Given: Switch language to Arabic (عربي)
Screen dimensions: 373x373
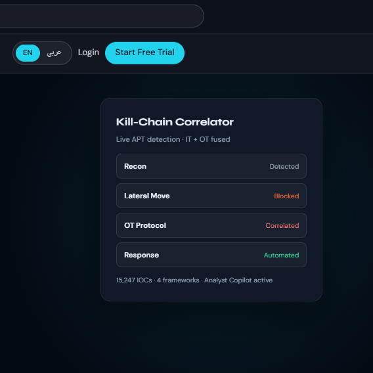Looking at the screenshot, I should tap(54, 53).
